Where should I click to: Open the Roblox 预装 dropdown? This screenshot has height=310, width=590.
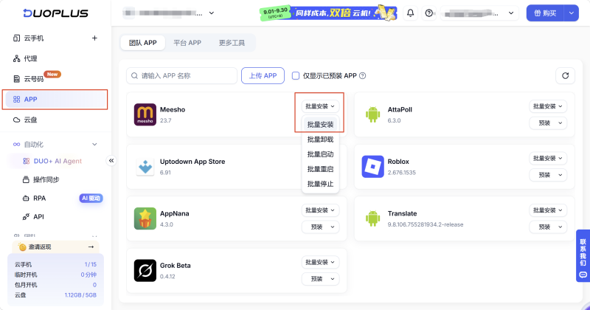click(548, 175)
